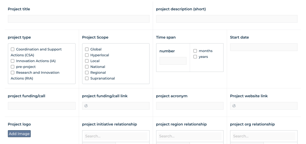Click project initiative relationship search box
Screen dimensions: 306x144
tap(116, 136)
